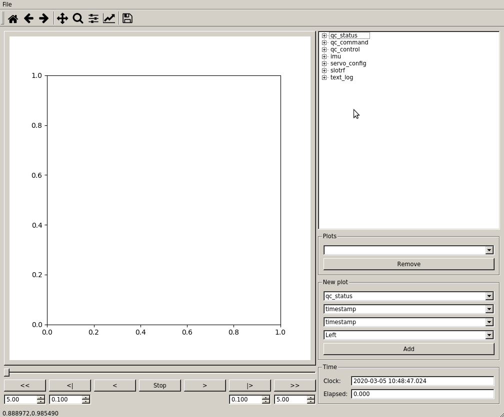This screenshot has height=417, width=504.
Task: Activate the zoom magnifier tool
Action: (77, 18)
